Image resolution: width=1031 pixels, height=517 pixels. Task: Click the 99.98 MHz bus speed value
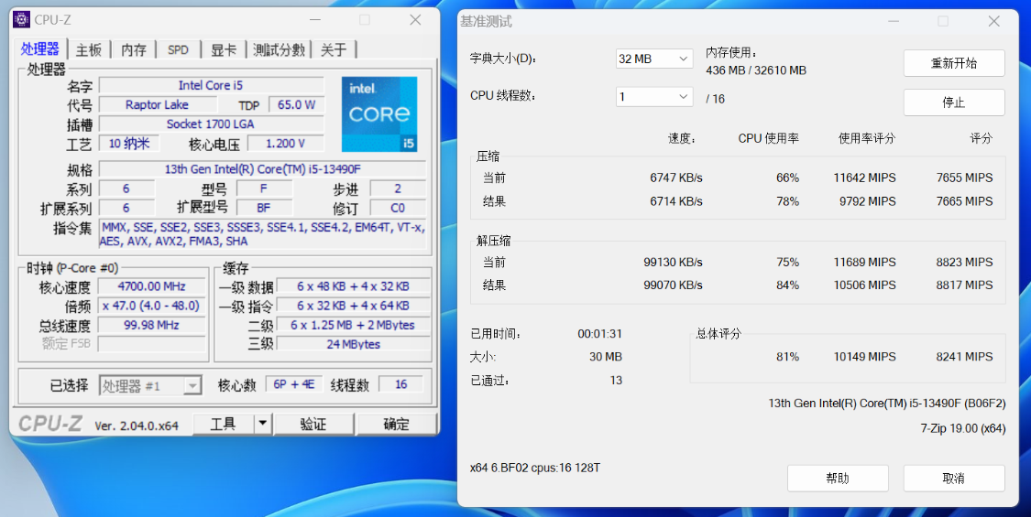click(151, 325)
